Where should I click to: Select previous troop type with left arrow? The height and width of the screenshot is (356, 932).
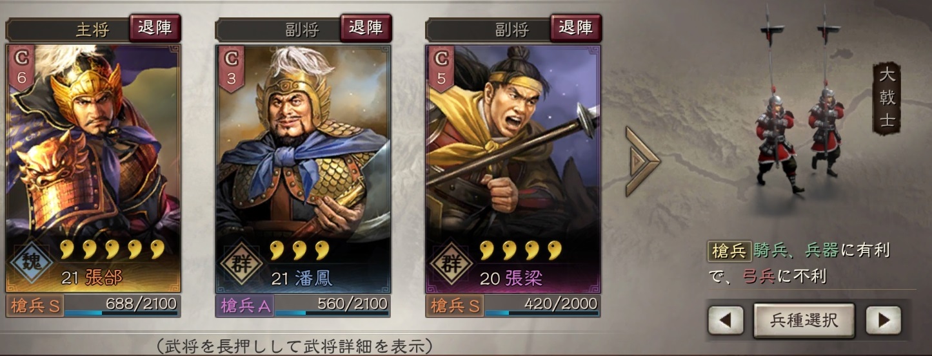[726, 320]
